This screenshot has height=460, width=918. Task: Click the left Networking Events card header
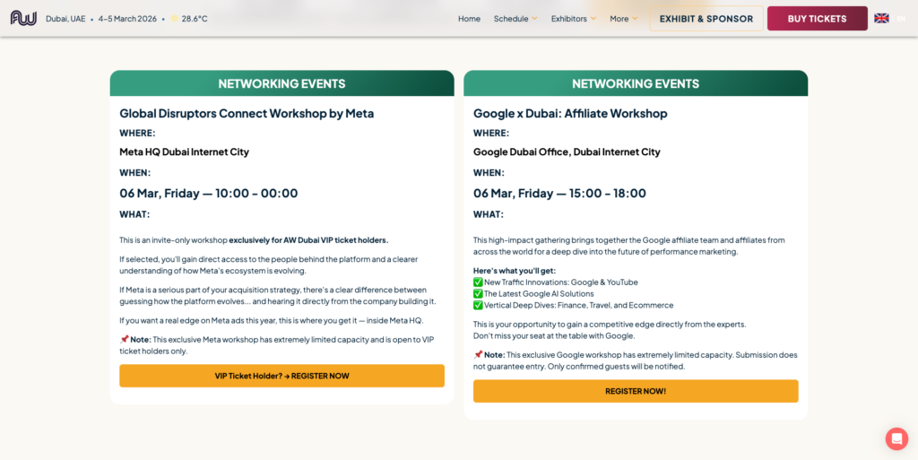(x=281, y=83)
